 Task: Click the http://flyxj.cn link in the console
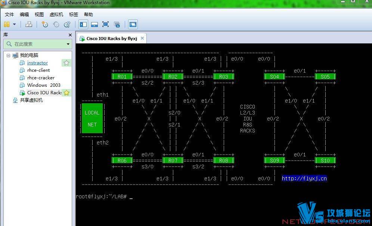tap(304, 178)
